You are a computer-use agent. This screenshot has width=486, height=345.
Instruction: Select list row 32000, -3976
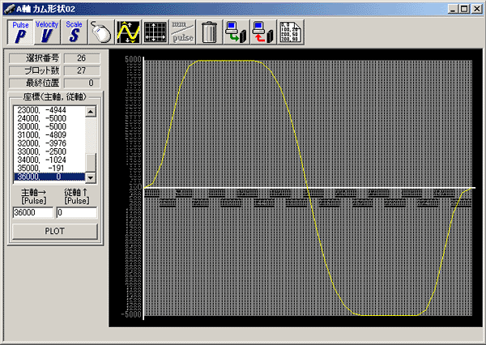tap(49, 143)
